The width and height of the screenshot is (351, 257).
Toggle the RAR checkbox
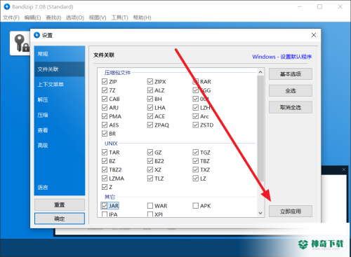196,81
